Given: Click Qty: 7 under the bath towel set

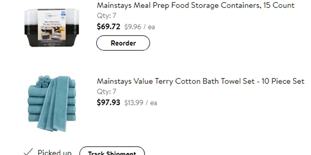Looking at the screenshot, I should coord(107,92).
